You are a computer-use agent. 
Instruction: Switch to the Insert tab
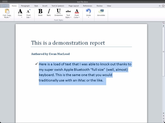point(45,6)
